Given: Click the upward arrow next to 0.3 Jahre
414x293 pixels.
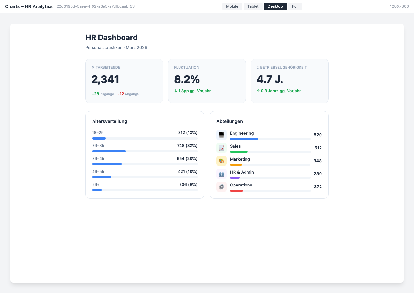Looking at the screenshot, I should pos(259,91).
